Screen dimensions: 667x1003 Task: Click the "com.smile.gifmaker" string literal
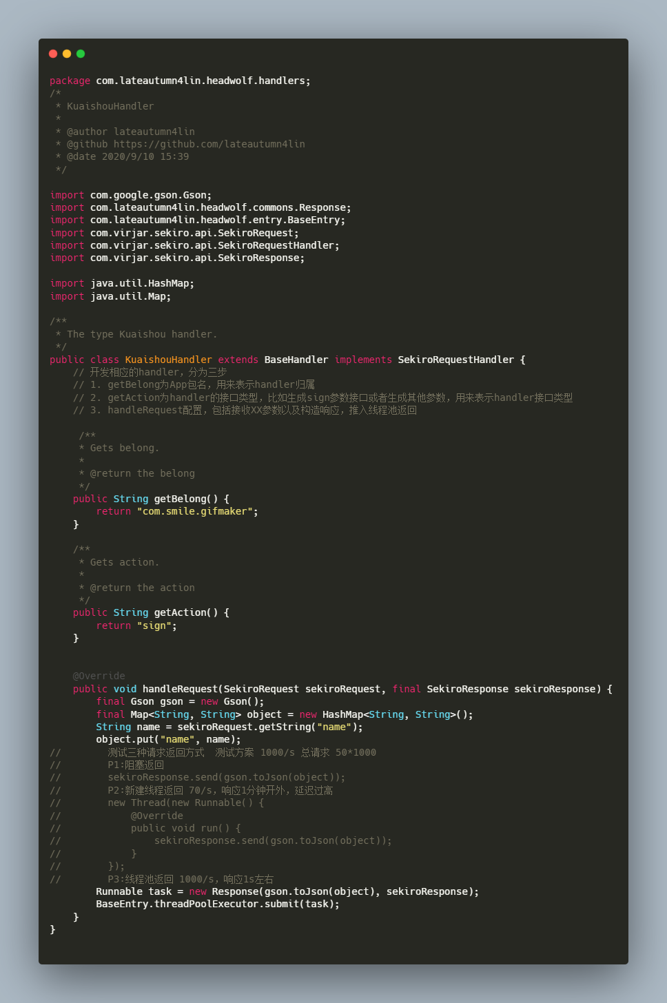pos(197,511)
